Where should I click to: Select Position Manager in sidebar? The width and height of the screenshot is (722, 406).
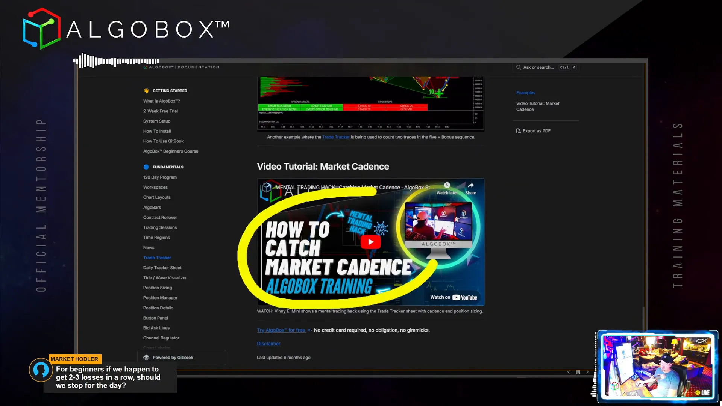click(160, 298)
